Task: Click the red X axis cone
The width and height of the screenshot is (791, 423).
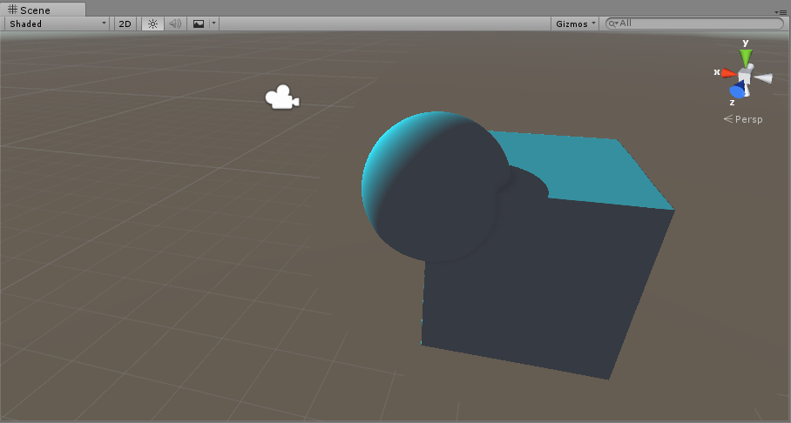Action: 729,74
